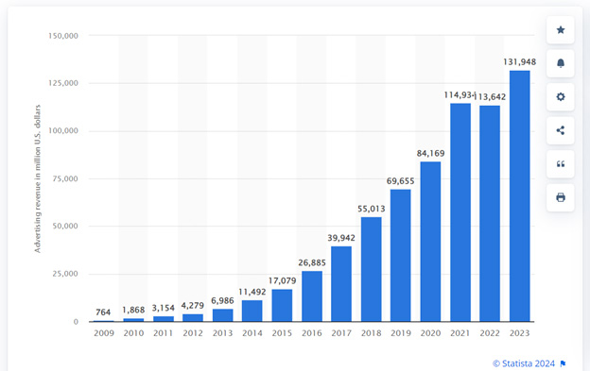The width and height of the screenshot is (590, 371).
Task: Click the 2019 bar labeled 69,655
Action: (400, 255)
